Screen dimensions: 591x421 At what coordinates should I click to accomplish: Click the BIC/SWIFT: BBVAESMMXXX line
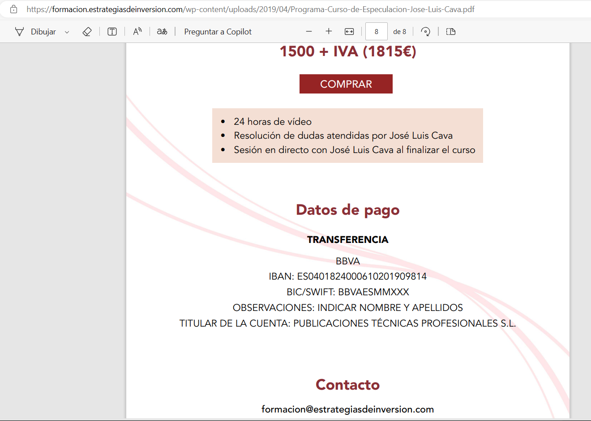coord(348,292)
